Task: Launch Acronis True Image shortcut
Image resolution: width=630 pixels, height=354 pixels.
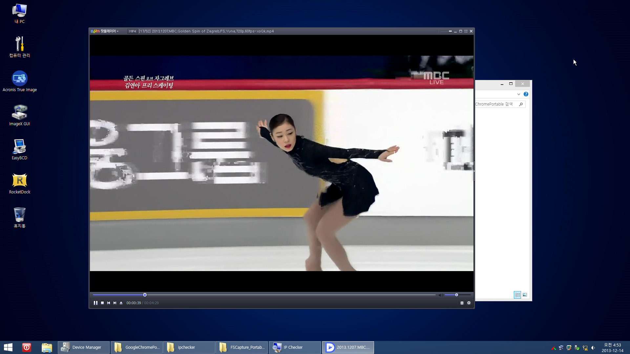Action: tap(19, 81)
